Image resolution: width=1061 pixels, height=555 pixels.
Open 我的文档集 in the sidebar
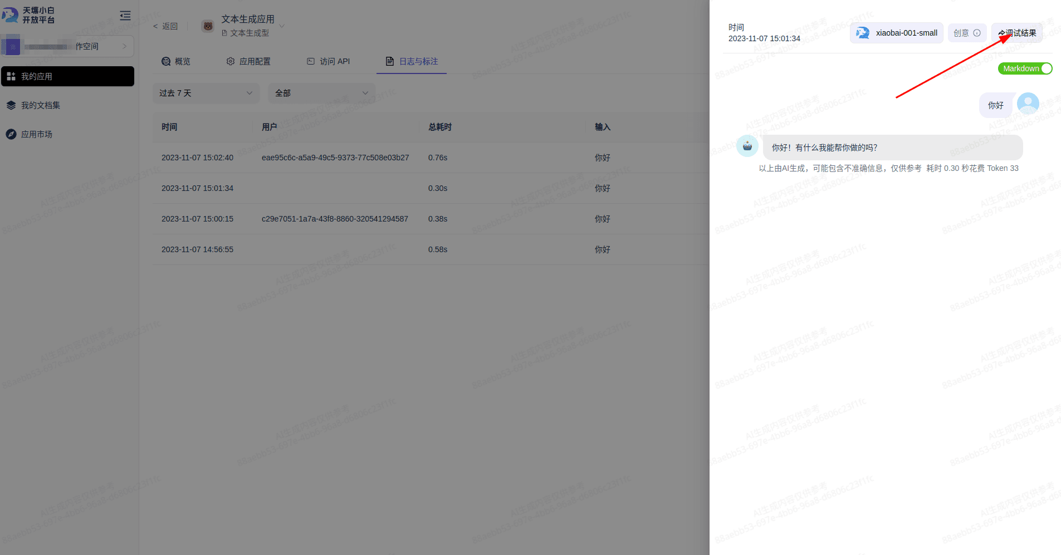pos(41,105)
